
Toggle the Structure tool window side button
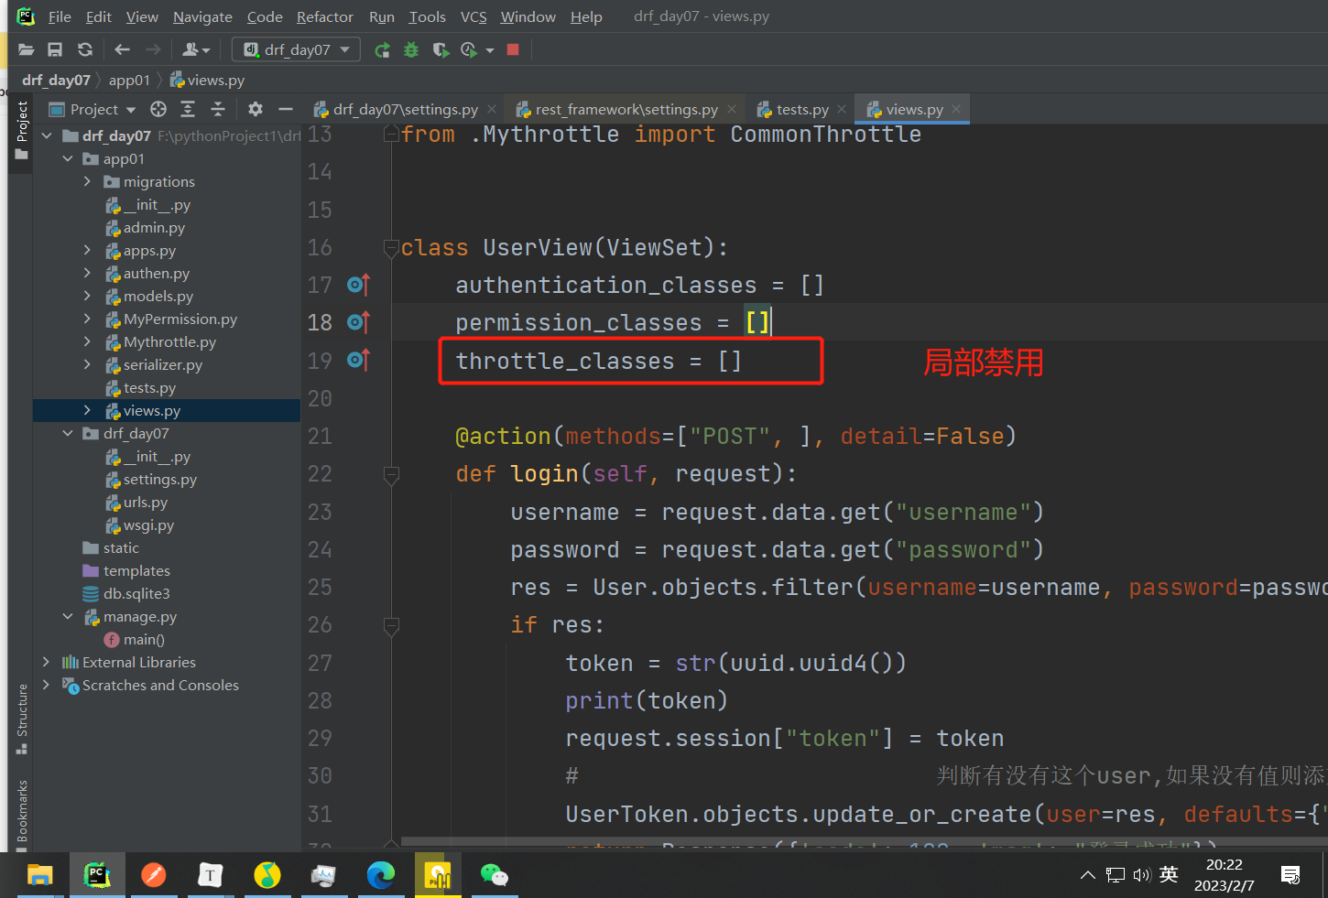tap(21, 719)
